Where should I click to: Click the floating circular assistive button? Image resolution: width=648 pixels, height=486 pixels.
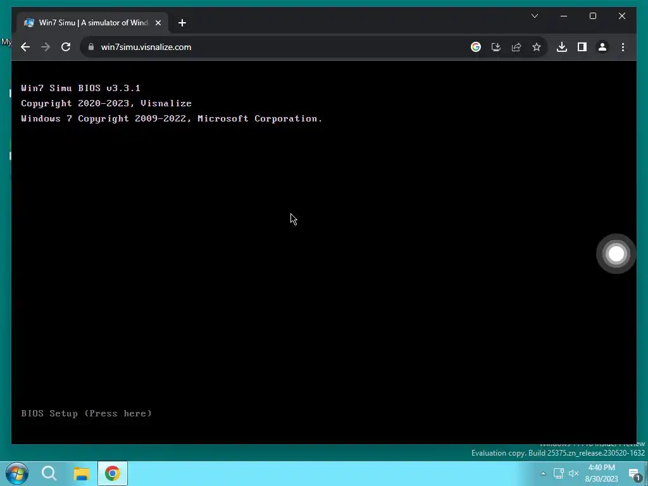616,254
